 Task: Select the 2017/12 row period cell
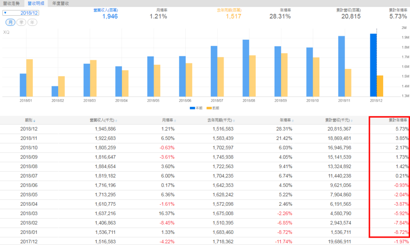(29, 242)
